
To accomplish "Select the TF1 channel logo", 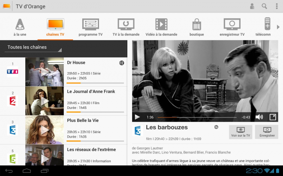I will (x=12, y=72).
